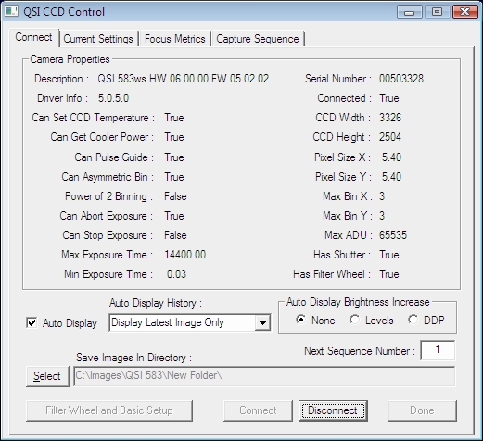Image resolution: width=483 pixels, height=441 pixels.
Task: Click the Min Exposure Time value '0.03'
Action: [176, 274]
